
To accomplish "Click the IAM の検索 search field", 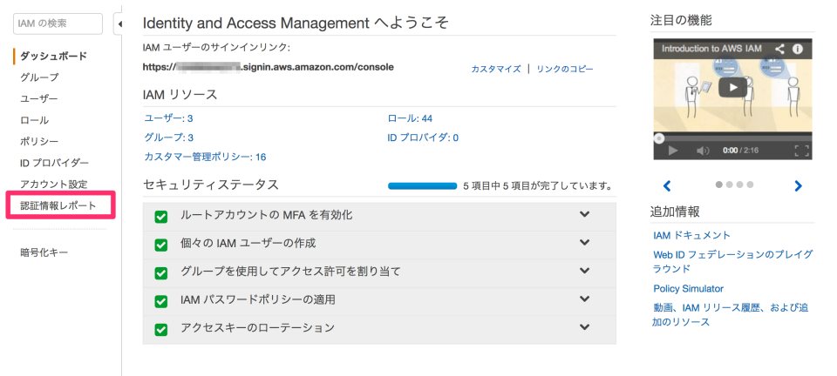I will (x=58, y=24).
